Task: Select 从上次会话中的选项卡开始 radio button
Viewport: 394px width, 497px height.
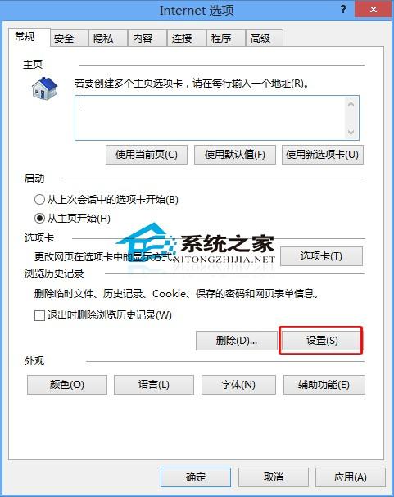Action: [39, 200]
